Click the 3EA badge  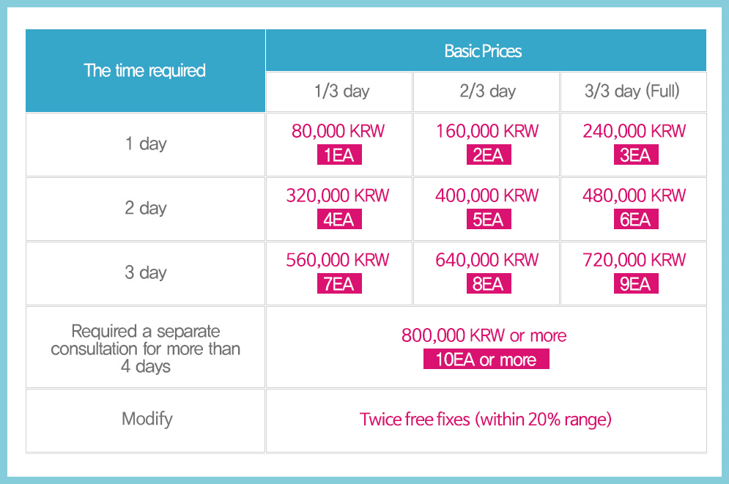tap(634, 155)
